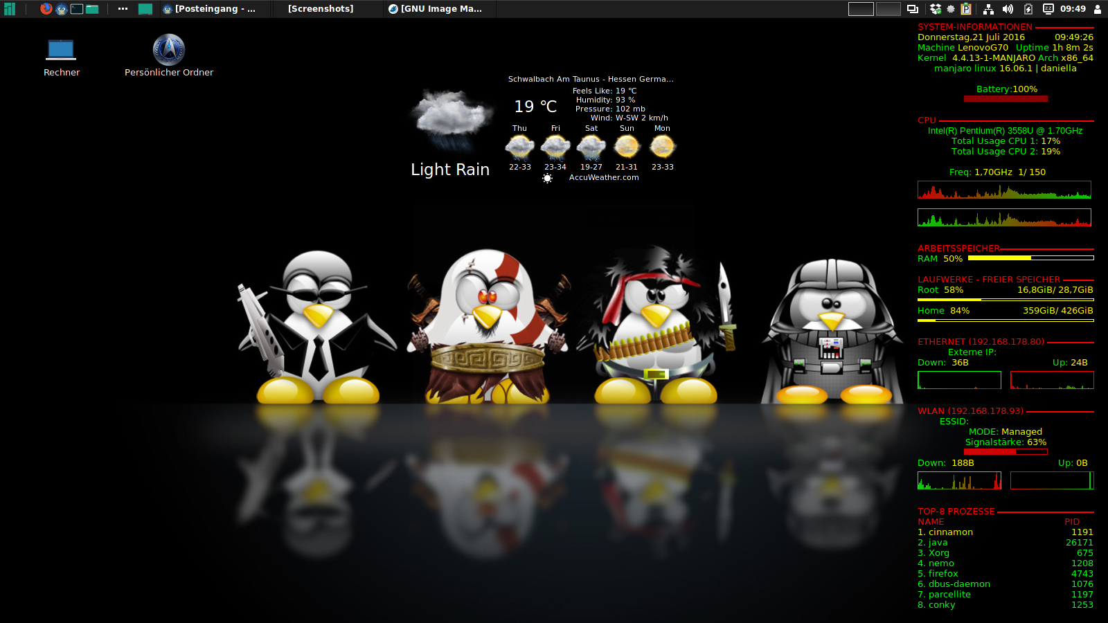Viewport: 1108px width, 623px height.
Task: Click the 'Freq: 1,70GHz' line
Action: (997, 172)
